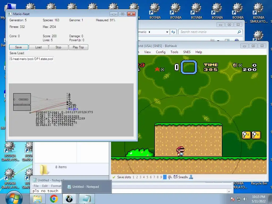This screenshot has height=204, width=272.
Task: Open the File menu in Notepad
Action: tap(36, 186)
